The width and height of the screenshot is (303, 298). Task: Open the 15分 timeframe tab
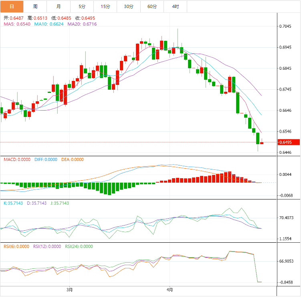[x=105, y=6]
